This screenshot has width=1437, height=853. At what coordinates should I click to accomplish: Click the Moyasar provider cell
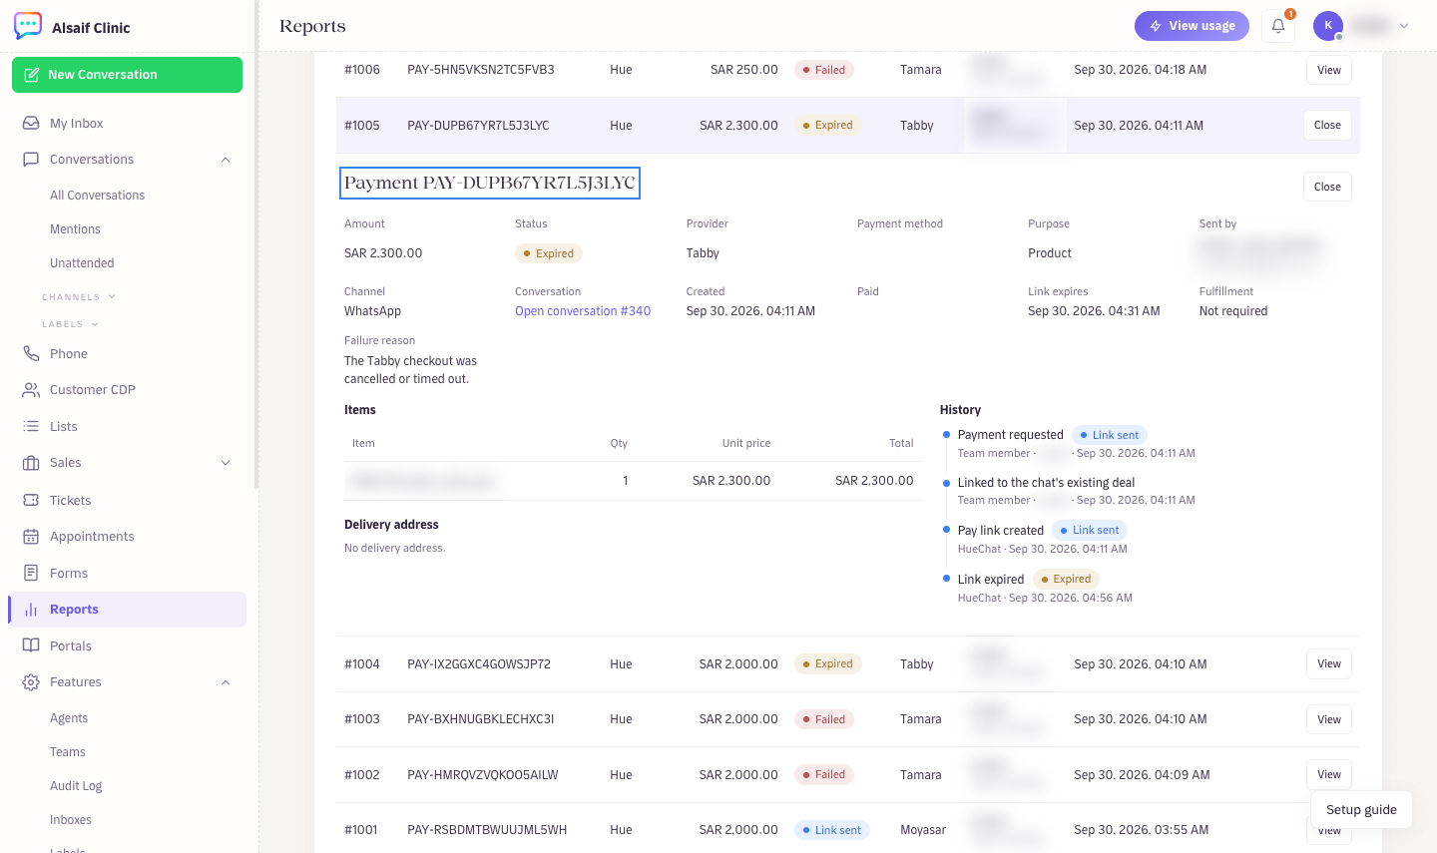pyautogui.click(x=923, y=830)
